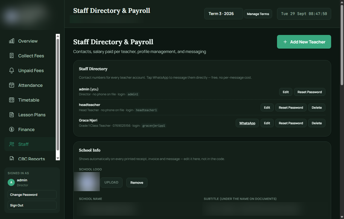Click the main page scrollbar thumb
The image size is (344, 219).
click(342, 45)
